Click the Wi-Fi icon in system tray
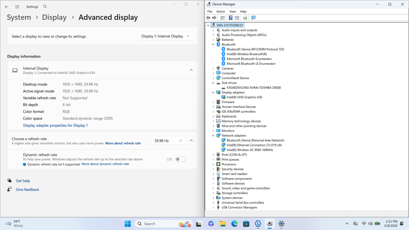This screenshot has height=230, width=409. click(x=364, y=224)
